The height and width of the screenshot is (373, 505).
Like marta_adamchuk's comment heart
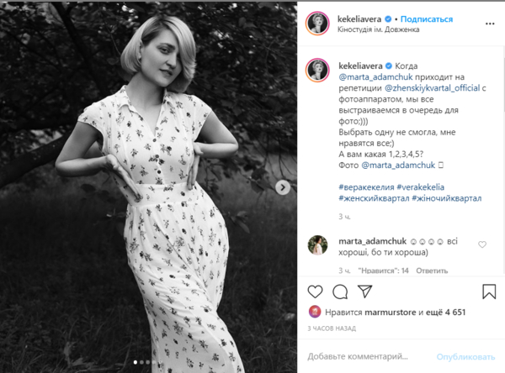(482, 244)
